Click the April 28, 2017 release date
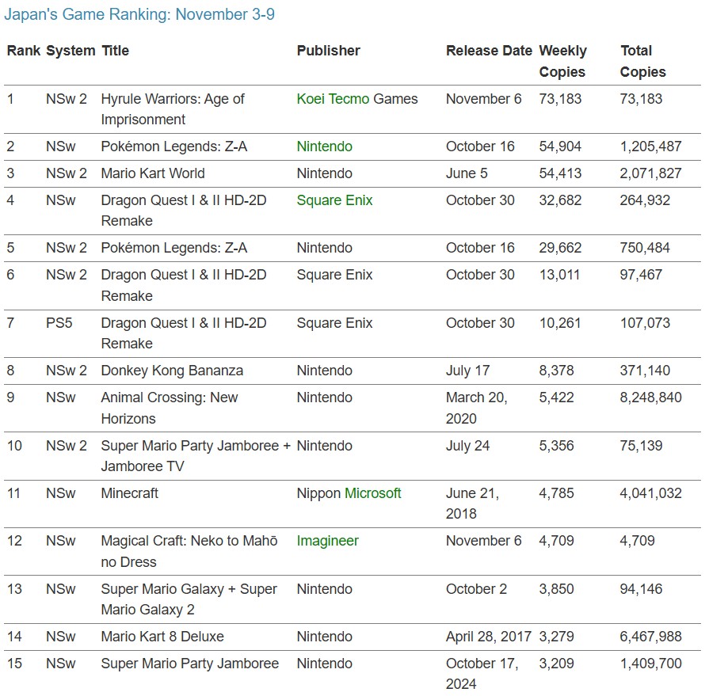This screenshot has height=696, width=709. [x=488, y=637]
